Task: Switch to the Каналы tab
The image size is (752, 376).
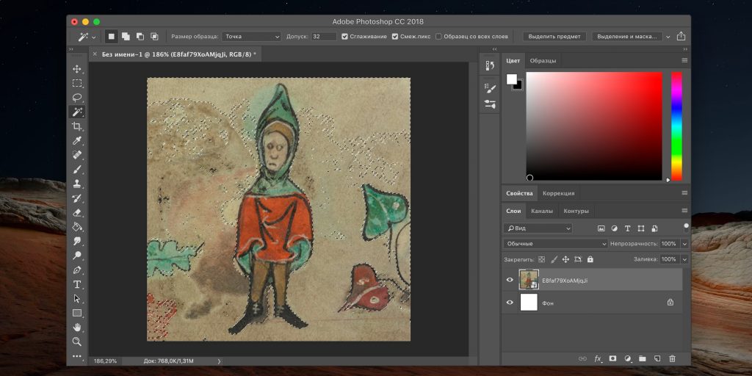Action: click(542, 211)
